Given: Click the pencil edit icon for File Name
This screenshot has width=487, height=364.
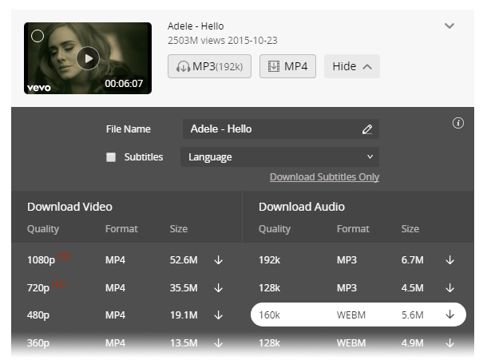Looking at the screenshot, I should pos(367,129).
